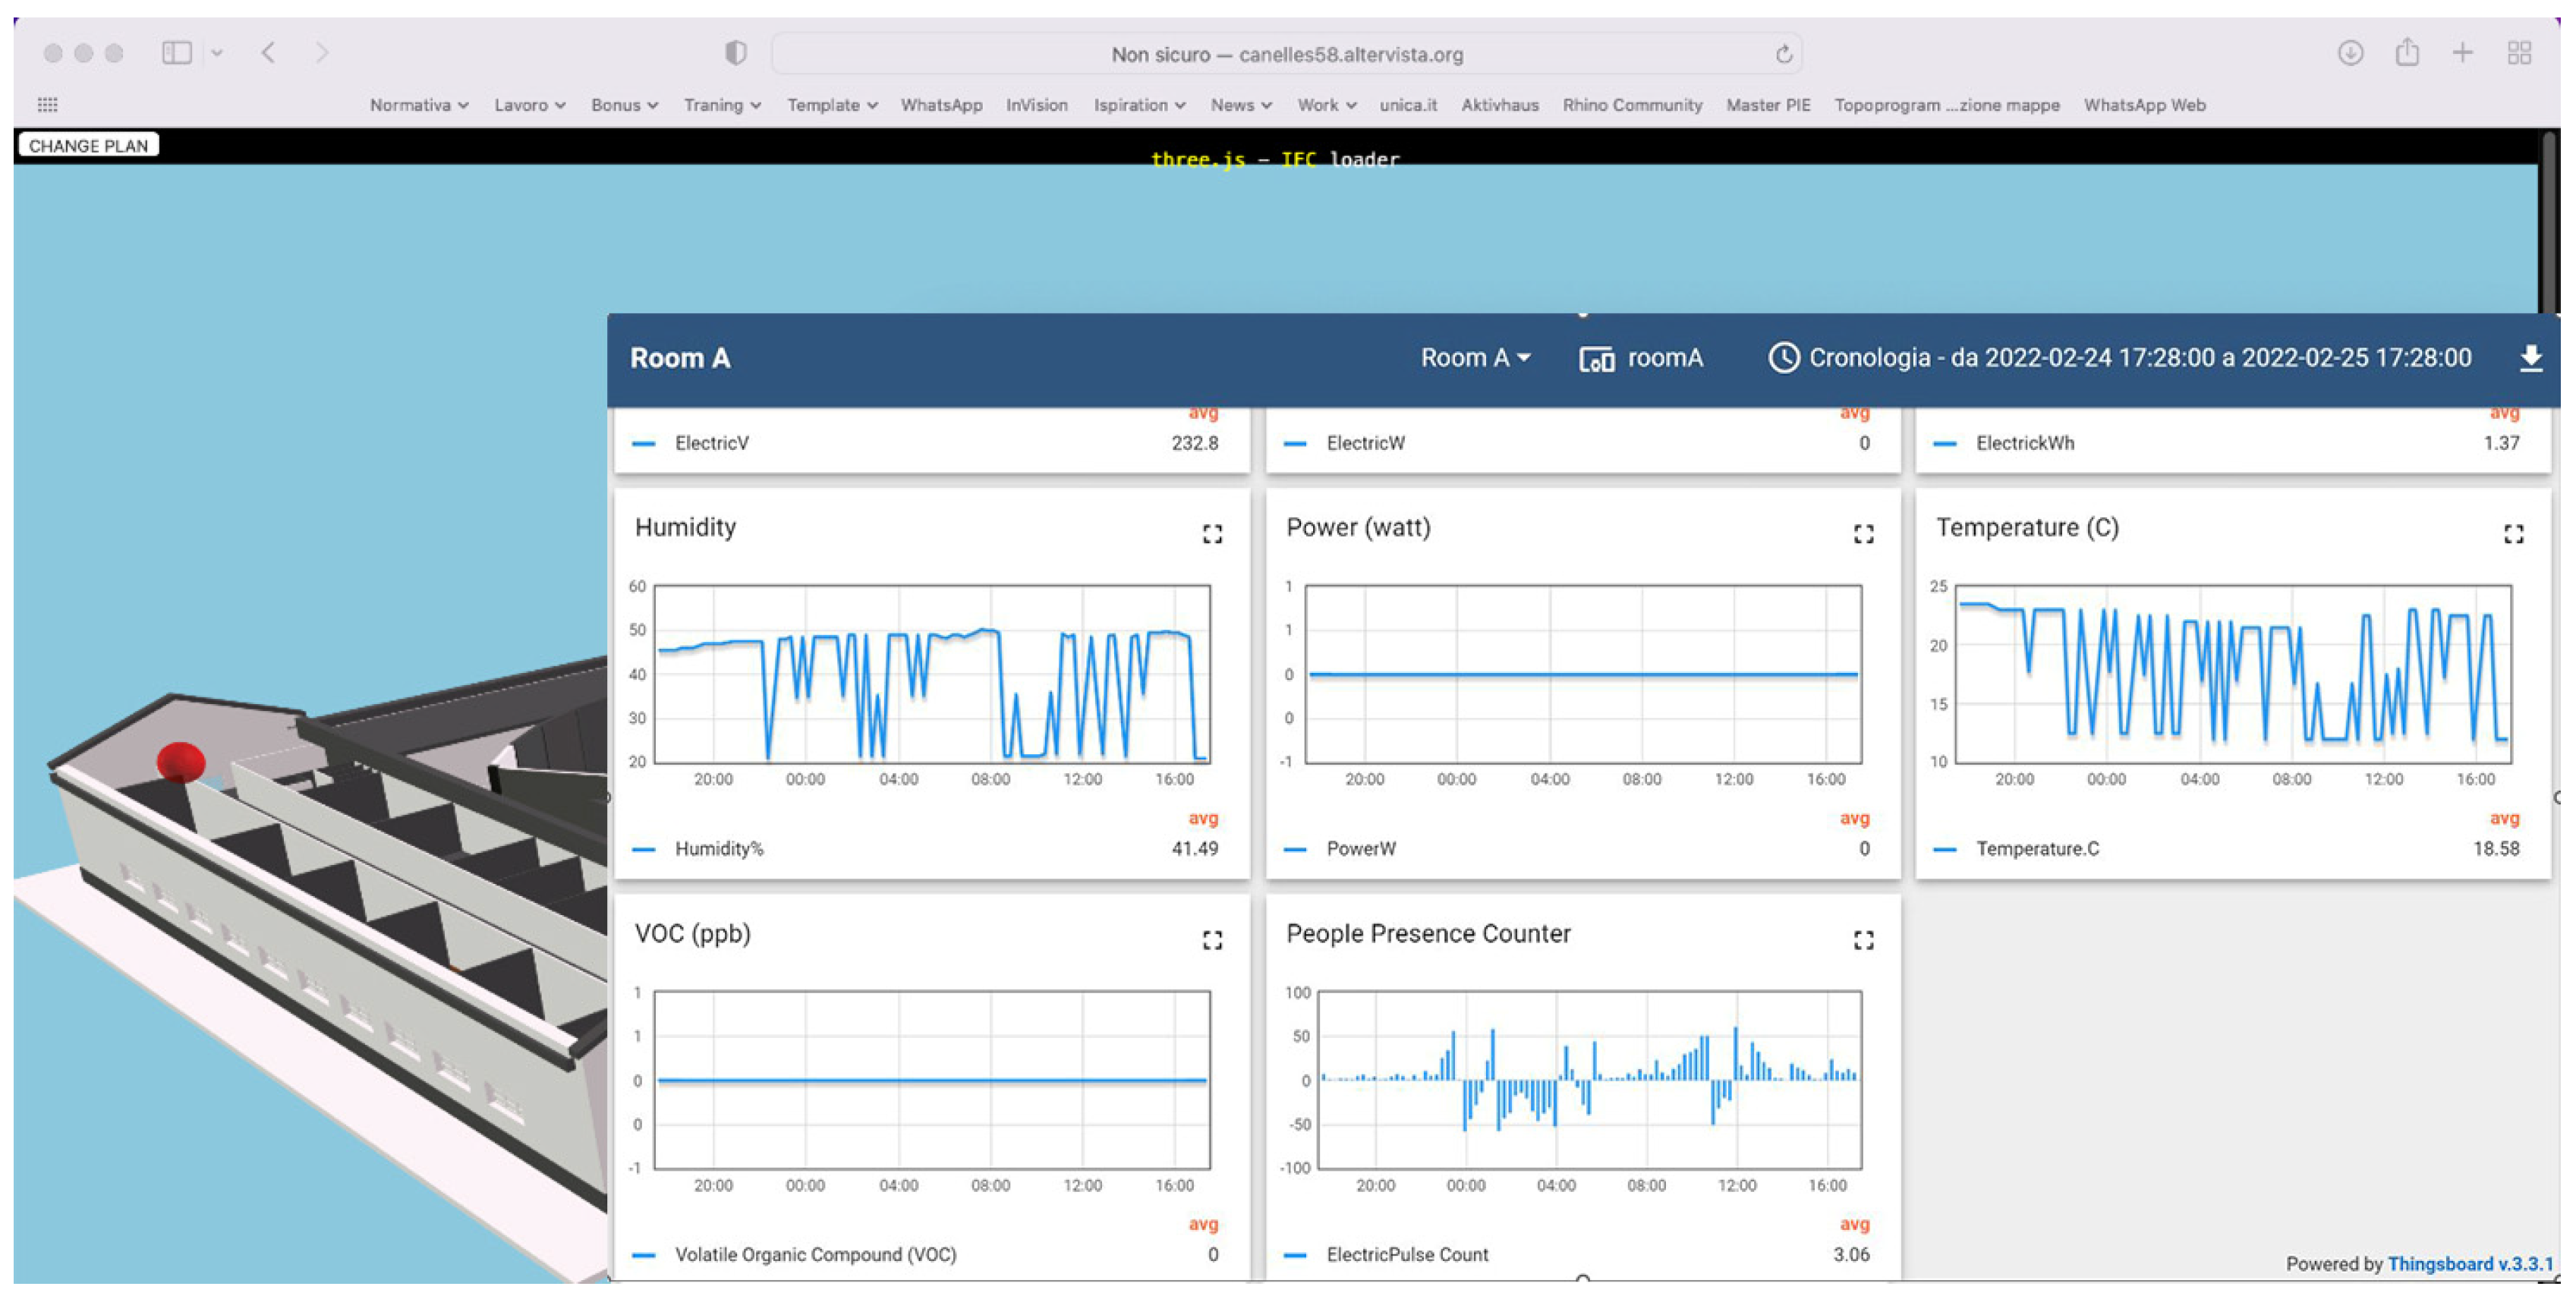Open the Normativa bookmarks folder
Screen dimensions: 2576x1299
click(x=418, y=105)
